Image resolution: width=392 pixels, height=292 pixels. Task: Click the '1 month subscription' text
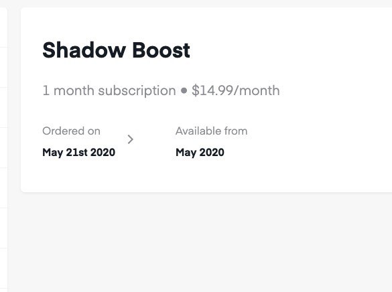[109, 90]
